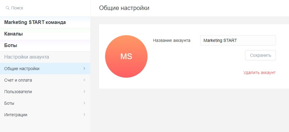Screen dimensions: 289x132
Task: Click the chevron beside Интеграции
Action: tap(84, 115)
